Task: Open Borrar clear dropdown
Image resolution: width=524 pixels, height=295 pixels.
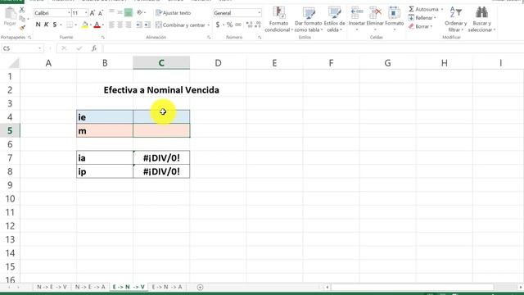Action: [x=420, y=26]
